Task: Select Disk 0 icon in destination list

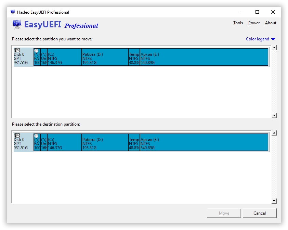Action: pyautogui.click(x=17, y=135)
